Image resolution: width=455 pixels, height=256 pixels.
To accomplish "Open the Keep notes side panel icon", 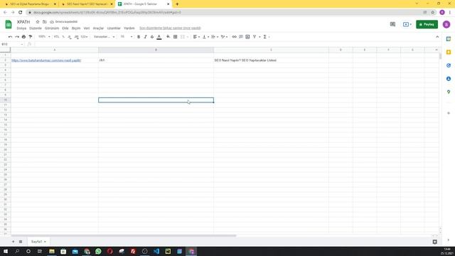I will pos(449,52).
